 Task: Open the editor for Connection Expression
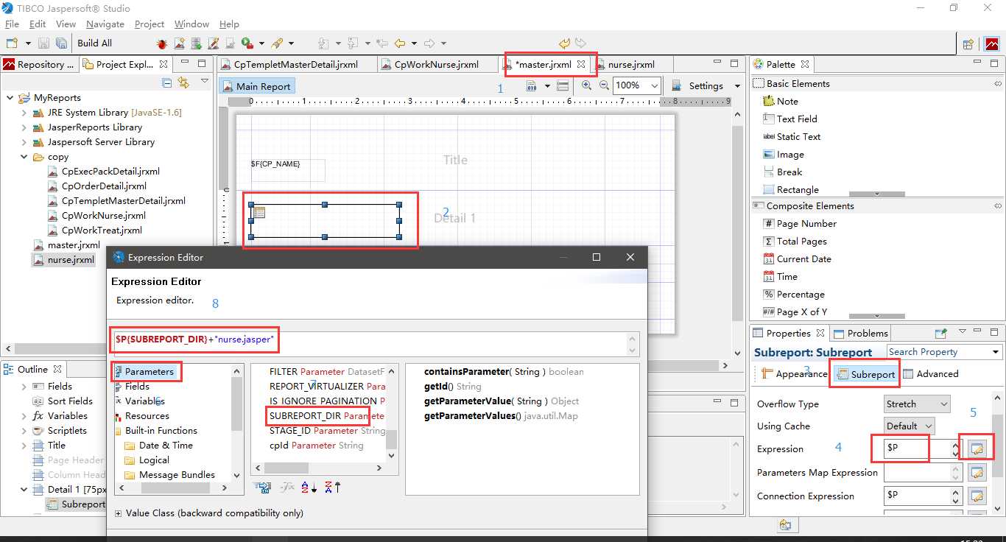[977, 496]
